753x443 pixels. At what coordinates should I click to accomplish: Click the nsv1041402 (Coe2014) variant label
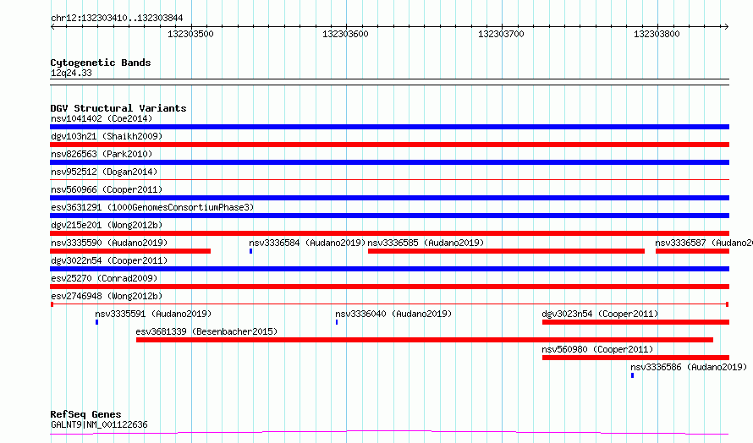click(x=102, y=118)
